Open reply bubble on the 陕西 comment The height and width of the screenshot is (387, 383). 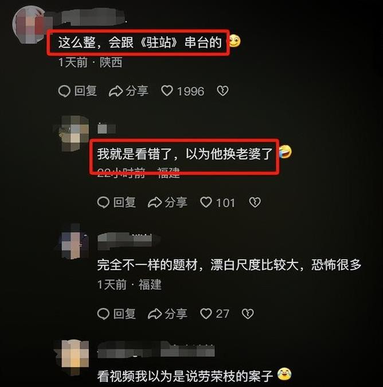coord(77,91)
